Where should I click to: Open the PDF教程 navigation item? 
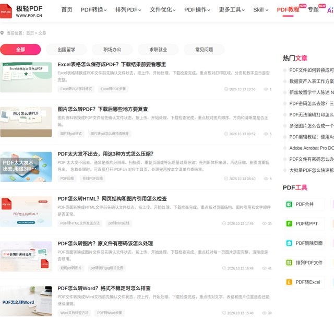(x=288, y=10)
